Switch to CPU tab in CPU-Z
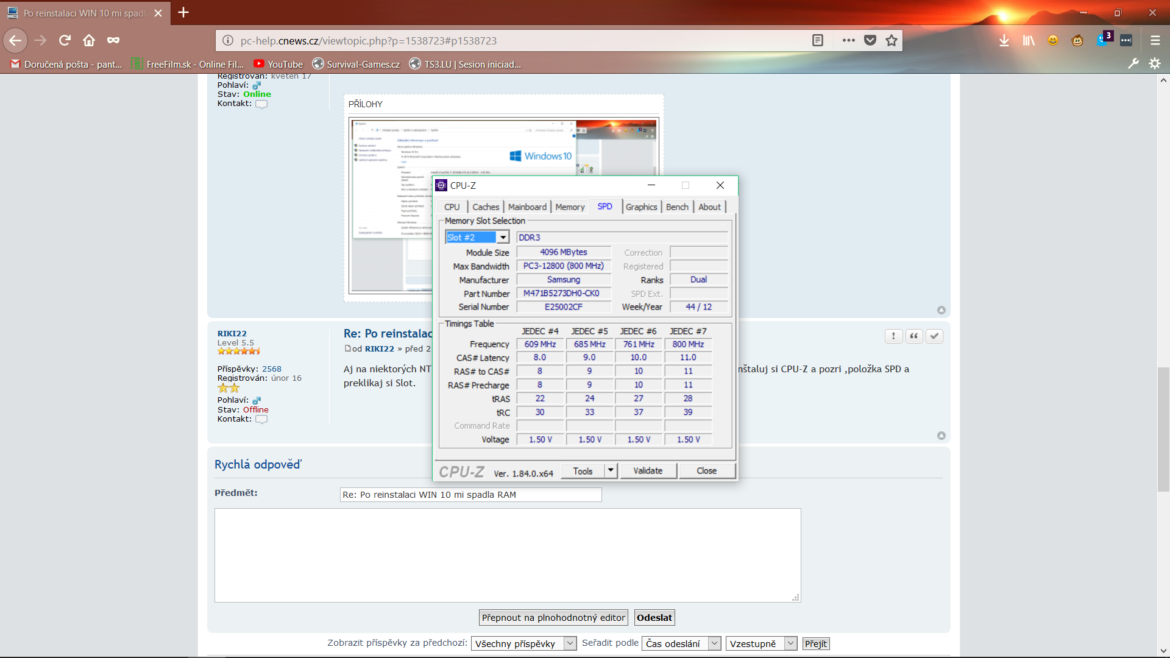This screenshot has height=658, width=1170. tap(452, 207)
